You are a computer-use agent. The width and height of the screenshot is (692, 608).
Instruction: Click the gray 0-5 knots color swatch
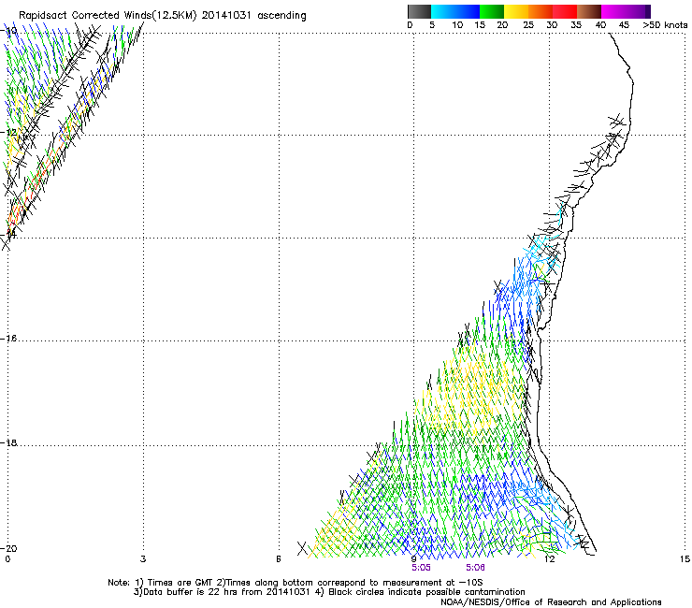[419, 11]
